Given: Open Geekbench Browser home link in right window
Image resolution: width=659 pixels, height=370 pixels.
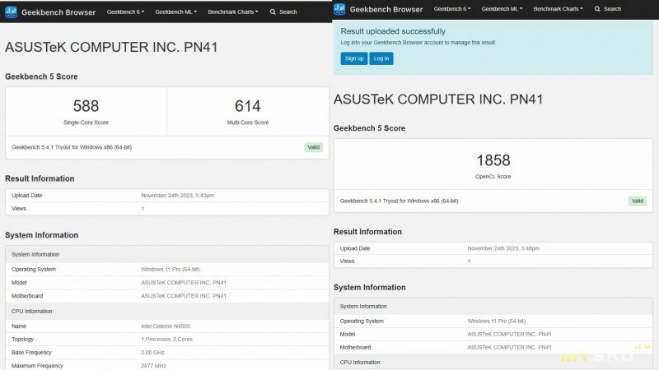Looking at the screenshot, I should (x=386, y=9).
